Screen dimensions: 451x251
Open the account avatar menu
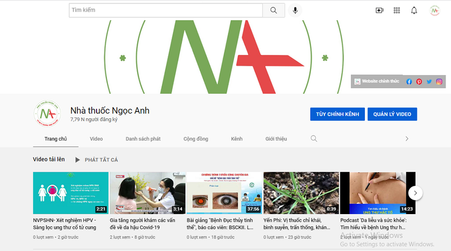(x=435, y=10)
